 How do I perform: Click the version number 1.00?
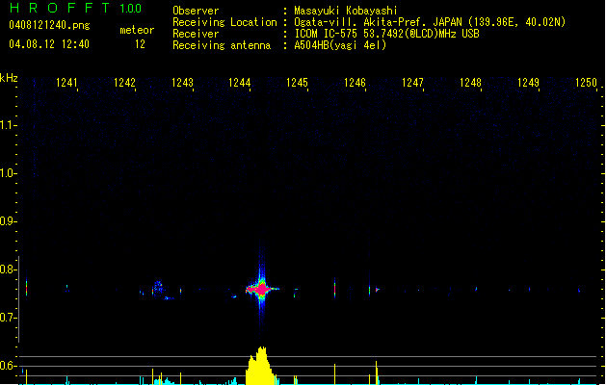(130, 9)
